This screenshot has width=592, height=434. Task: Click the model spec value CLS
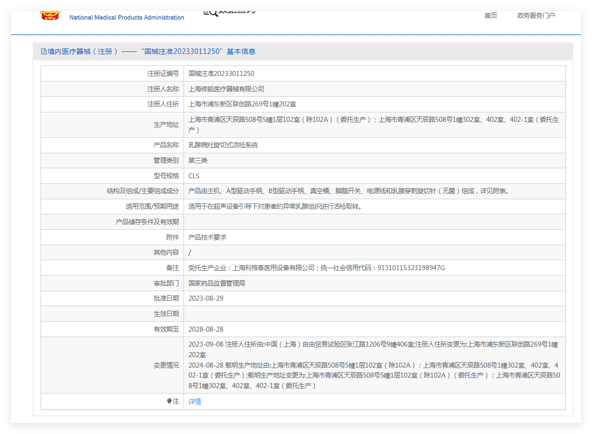pos(193,176)
